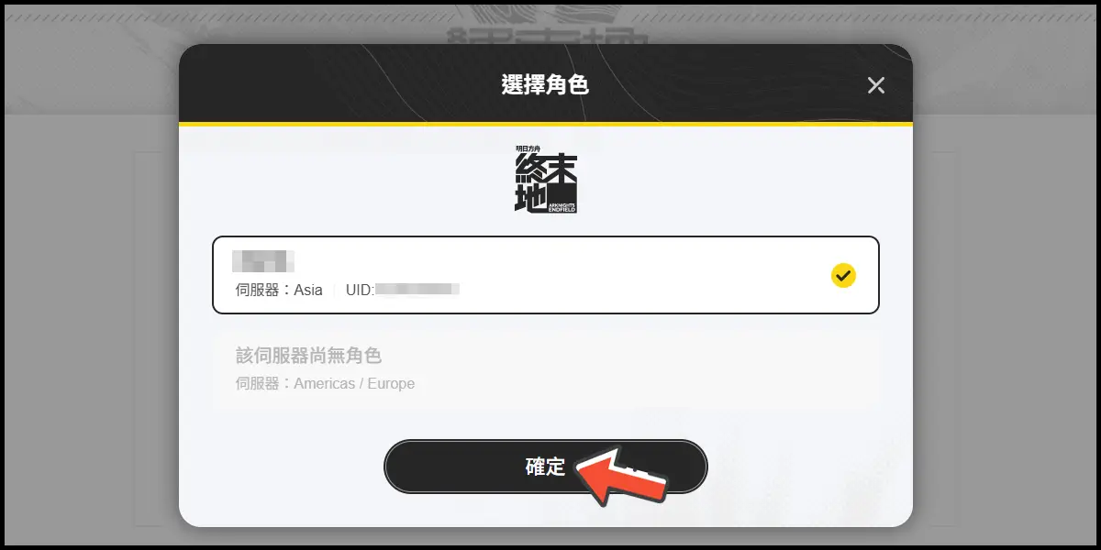Screen dimensions: 1101x550
Task: Click the dimmed heading behind the dialog
Action: 549,37
